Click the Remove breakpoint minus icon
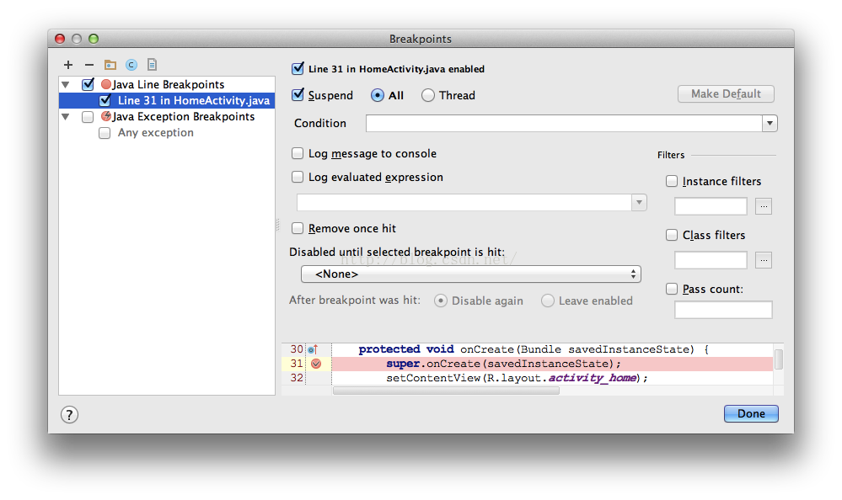Screen dimensions: 842x500 click(89, 65)
